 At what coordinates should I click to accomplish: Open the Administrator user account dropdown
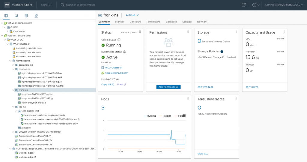pyautogui.click(x=284, y=5)
